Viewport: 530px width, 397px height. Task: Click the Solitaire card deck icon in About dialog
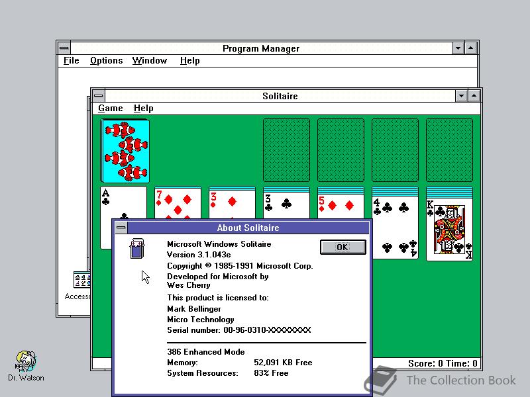137,249
